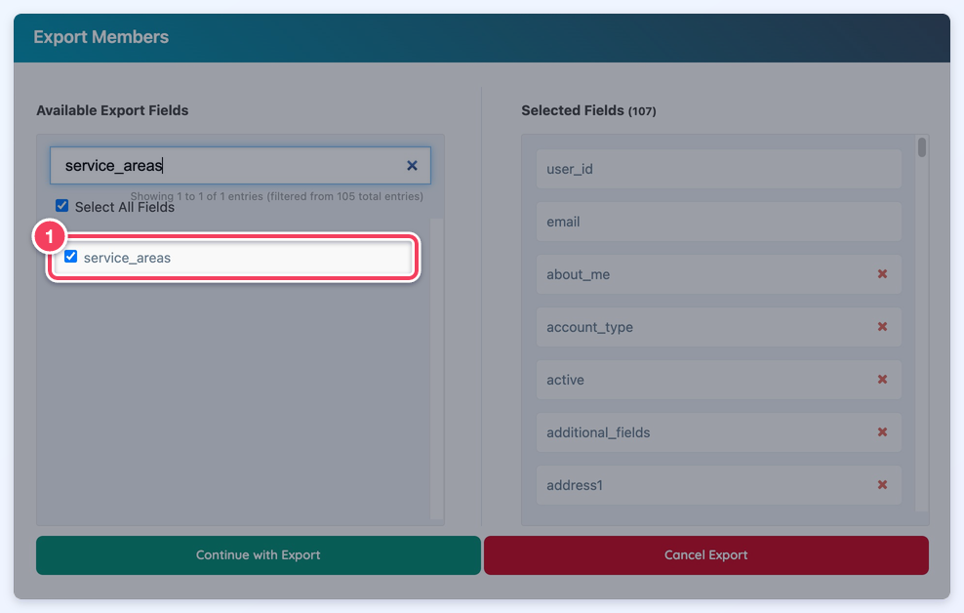Click the service_areas label text
The image size is (964, 613).
pyautogui.click(x=127, y=259)
